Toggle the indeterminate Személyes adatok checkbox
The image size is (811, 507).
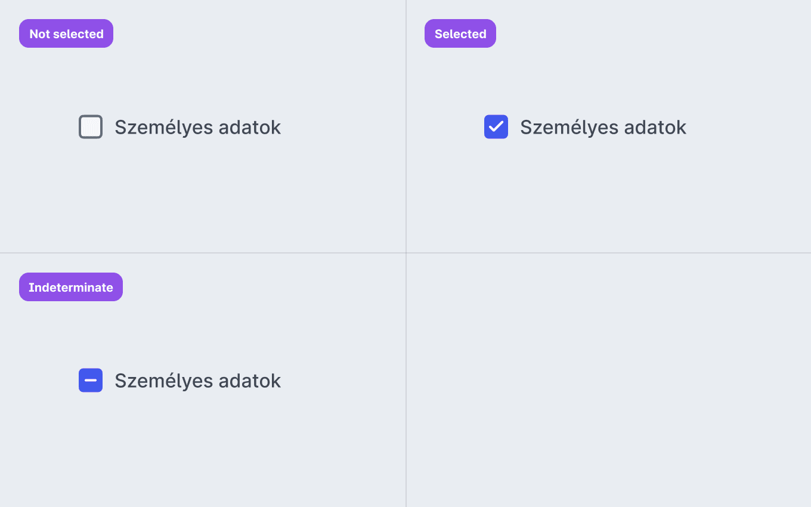click(x=91, y=380)
